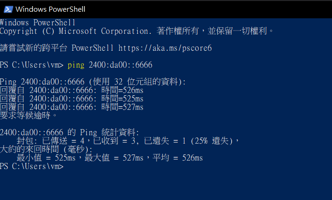Click the first reply line showing 526ms
This screenshot has width=332, height=200.
pyautogui.click(x=72, y=90)
